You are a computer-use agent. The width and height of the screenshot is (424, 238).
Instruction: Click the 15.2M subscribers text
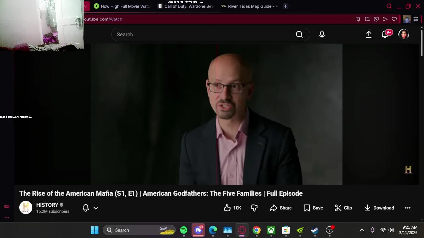point(53,211)
